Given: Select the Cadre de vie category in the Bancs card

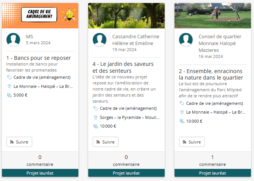Looking at the screenshot, I should (42, 78).
